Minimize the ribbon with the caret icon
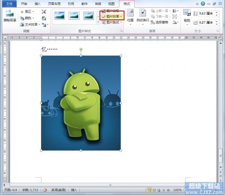The image size is (225, 195). pyautogui.click(x=197, y=4)
